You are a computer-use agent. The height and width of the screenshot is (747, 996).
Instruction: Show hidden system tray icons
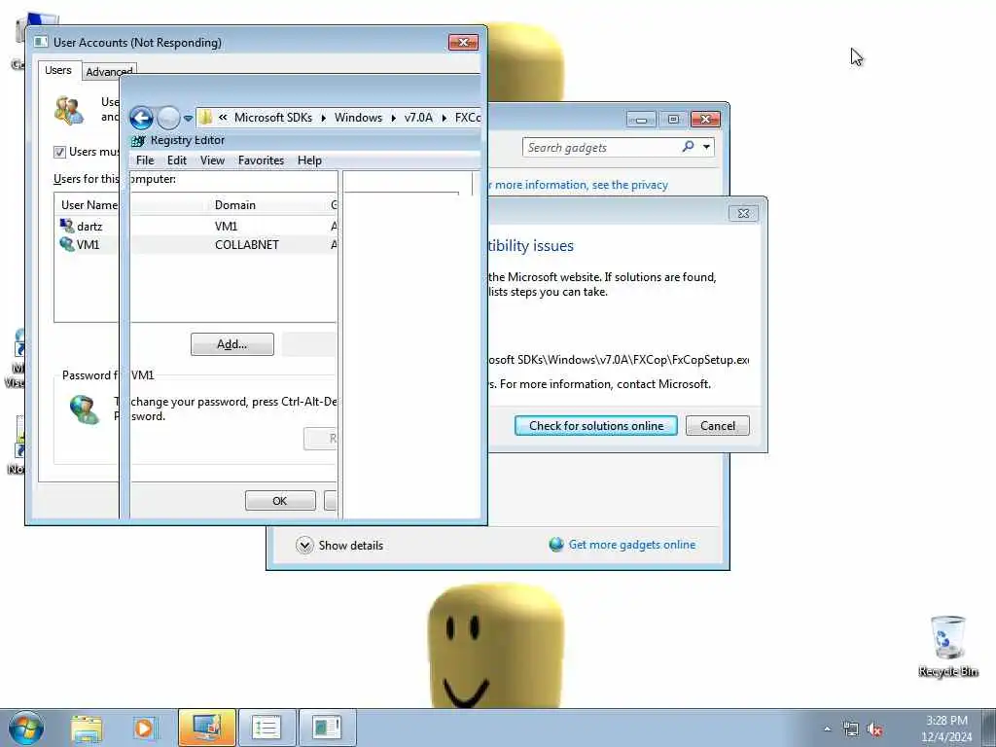pos(827,729)
